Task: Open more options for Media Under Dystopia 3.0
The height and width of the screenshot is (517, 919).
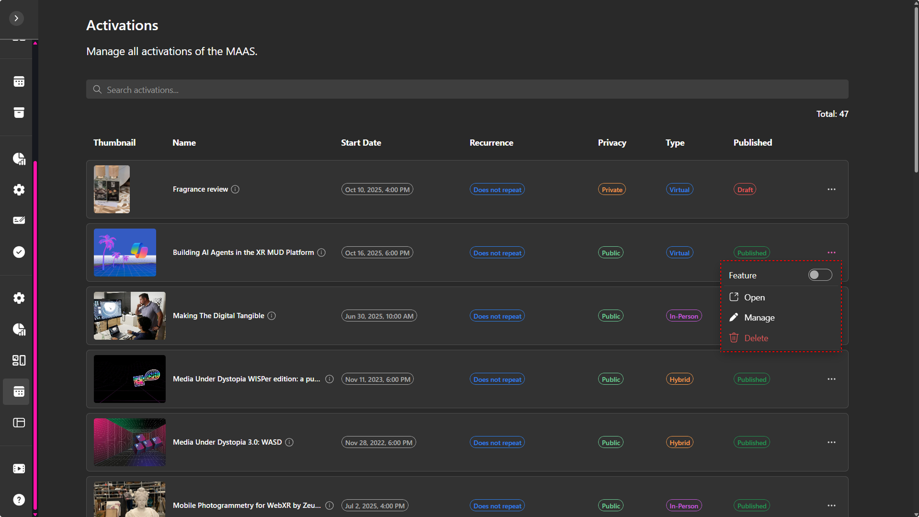Action: pos(831,442)
